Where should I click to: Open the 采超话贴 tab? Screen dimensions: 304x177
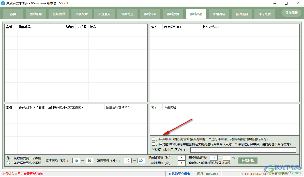(219, 14)
